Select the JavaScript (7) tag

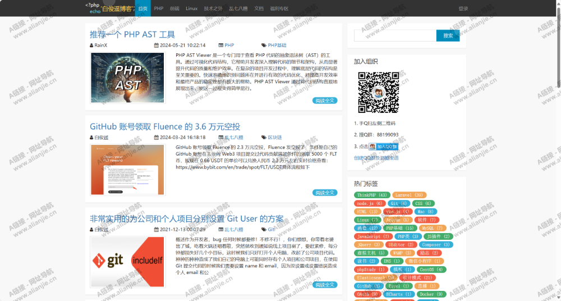coord(373,236)
